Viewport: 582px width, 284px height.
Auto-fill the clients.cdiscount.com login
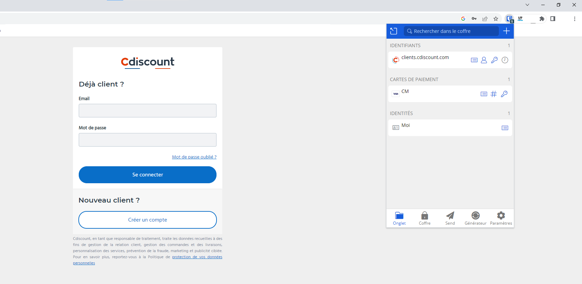(x=474, y=60)
